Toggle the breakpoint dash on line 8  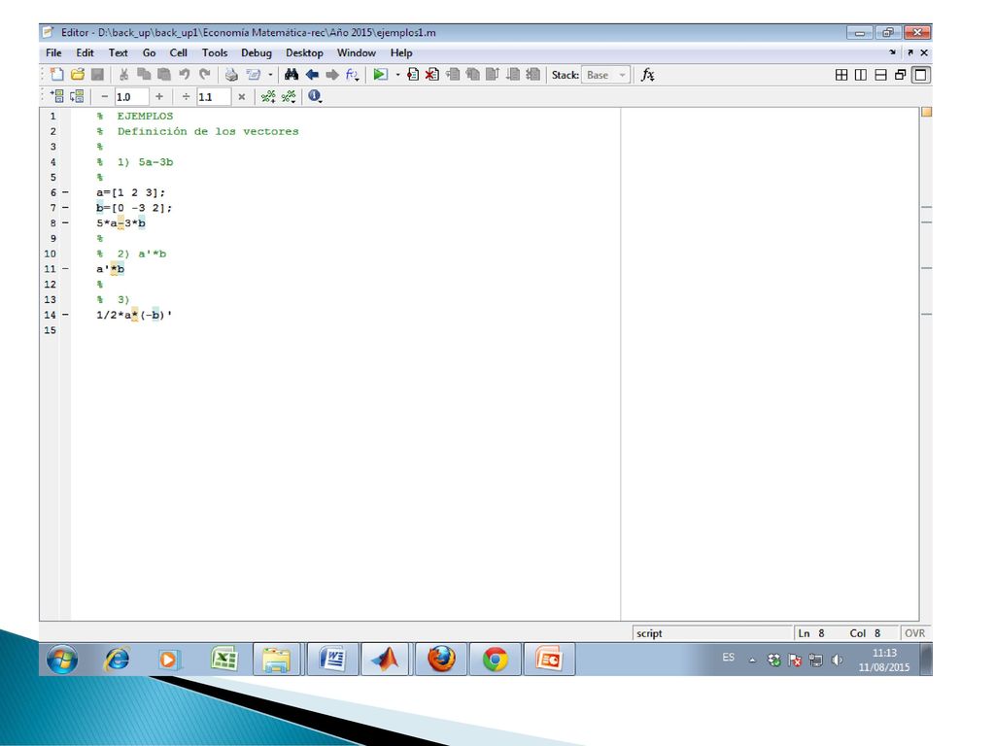click(x=65, y=222)
